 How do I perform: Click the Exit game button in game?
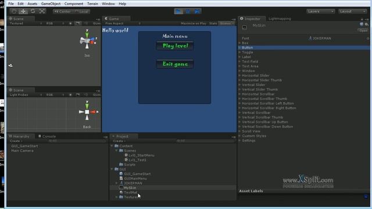[x=175, y=64]
